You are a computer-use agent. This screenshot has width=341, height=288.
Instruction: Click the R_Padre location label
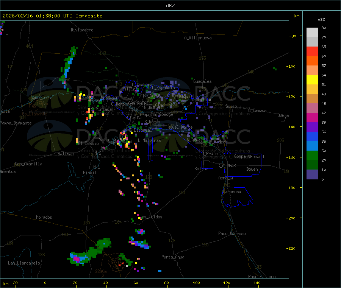(217, 142)
